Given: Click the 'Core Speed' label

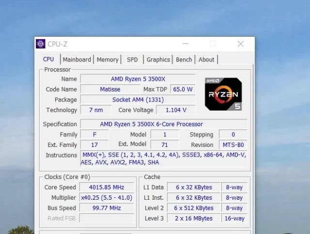Looking at the screenshot, I should click(x=60, y=187).
